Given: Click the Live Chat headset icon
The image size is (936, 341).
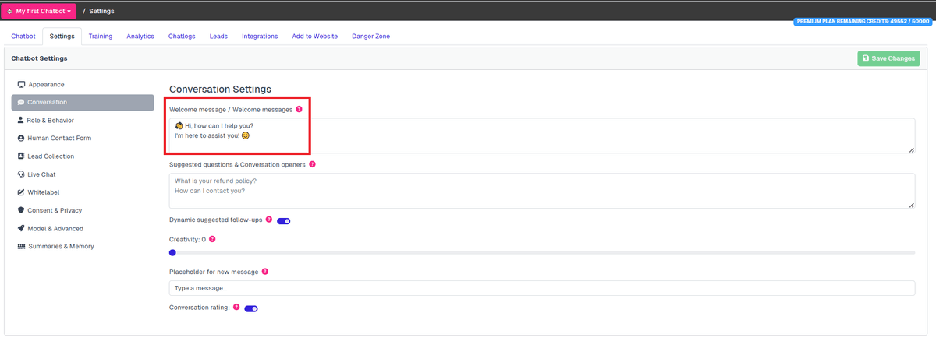Looking at the screenshot, I should (x=21, y=174).
